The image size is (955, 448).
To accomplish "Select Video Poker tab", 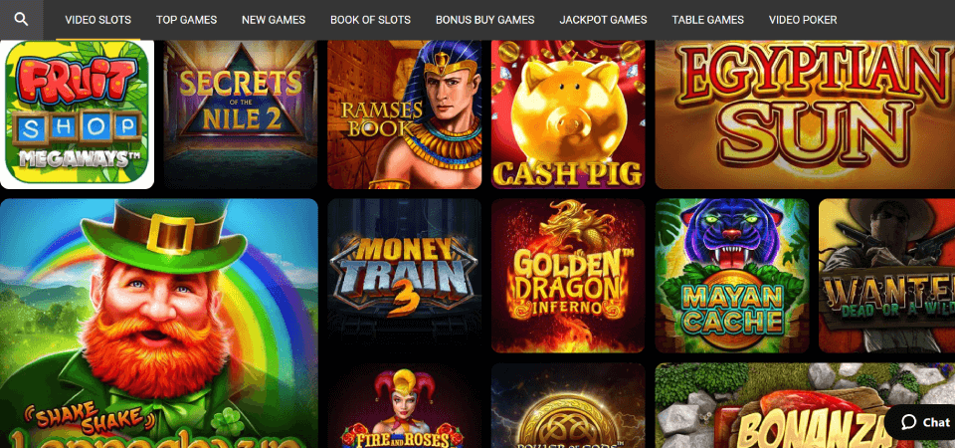I will click(x=803, y=20).
